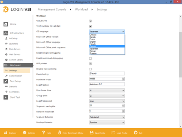Open the Mashup Behavior dropdown
The height and width of the screenshot is (137, 182).
(107, 123)
